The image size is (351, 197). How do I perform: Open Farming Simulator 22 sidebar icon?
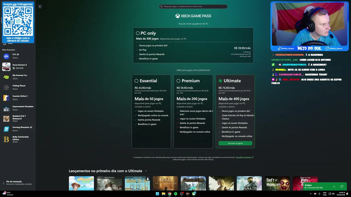(x=6, y=129)
